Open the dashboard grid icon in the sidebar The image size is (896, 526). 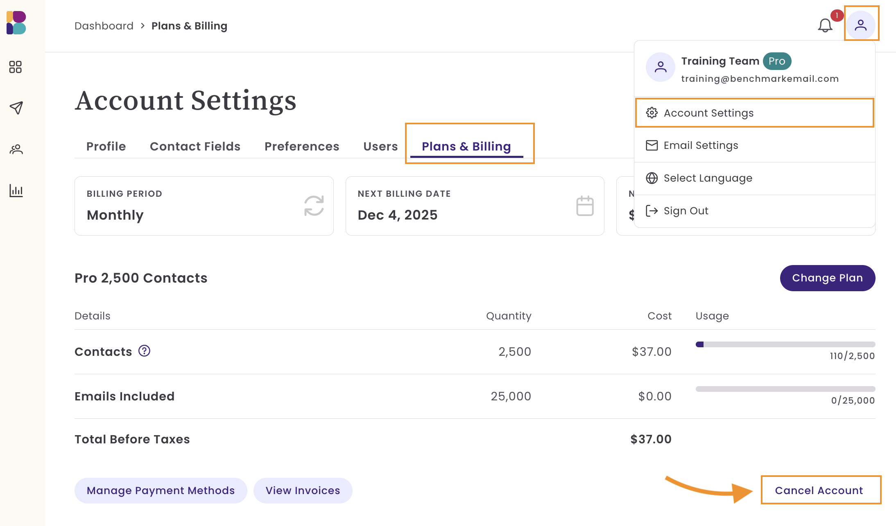point(16,67)
